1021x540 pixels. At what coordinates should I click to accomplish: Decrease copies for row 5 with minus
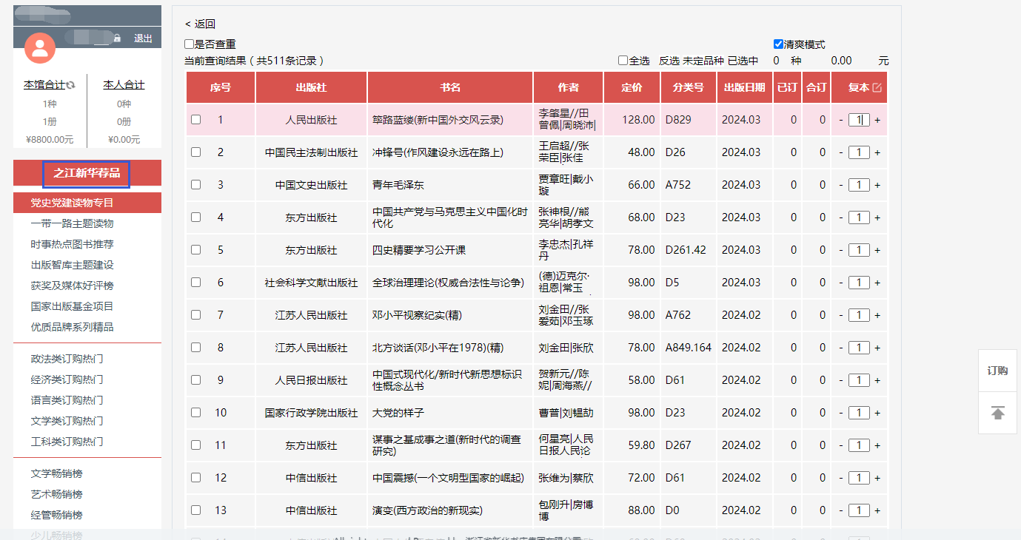[x=841, y=250]
